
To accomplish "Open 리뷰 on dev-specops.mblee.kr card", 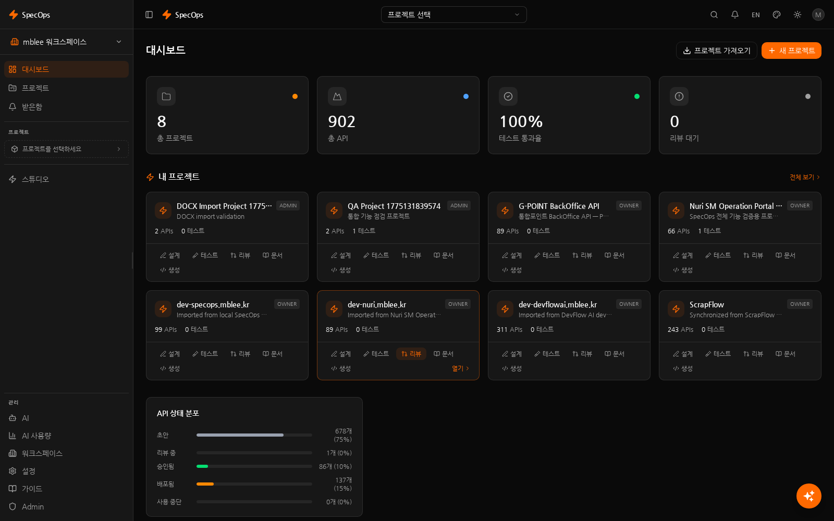I will [240, 354].
